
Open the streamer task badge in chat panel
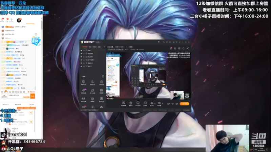tap(36, 41)
